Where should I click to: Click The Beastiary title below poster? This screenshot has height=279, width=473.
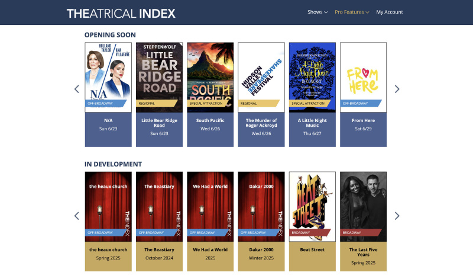click(159, 250)
